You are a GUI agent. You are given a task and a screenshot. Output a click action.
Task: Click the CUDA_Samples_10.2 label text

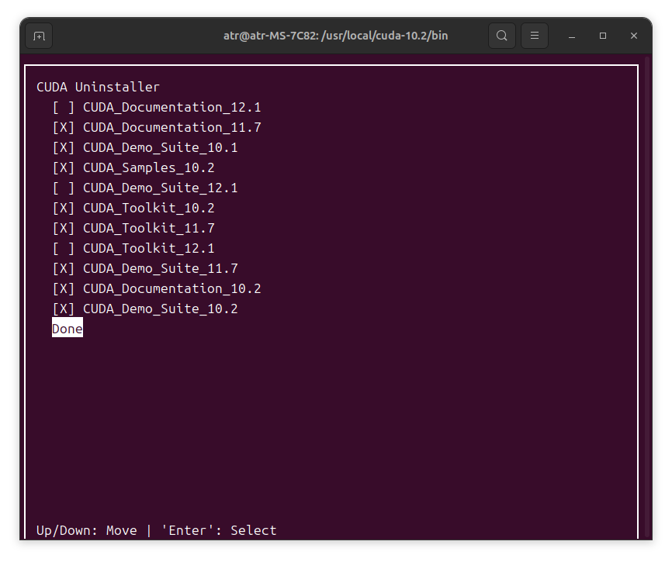tap(149, 167)
